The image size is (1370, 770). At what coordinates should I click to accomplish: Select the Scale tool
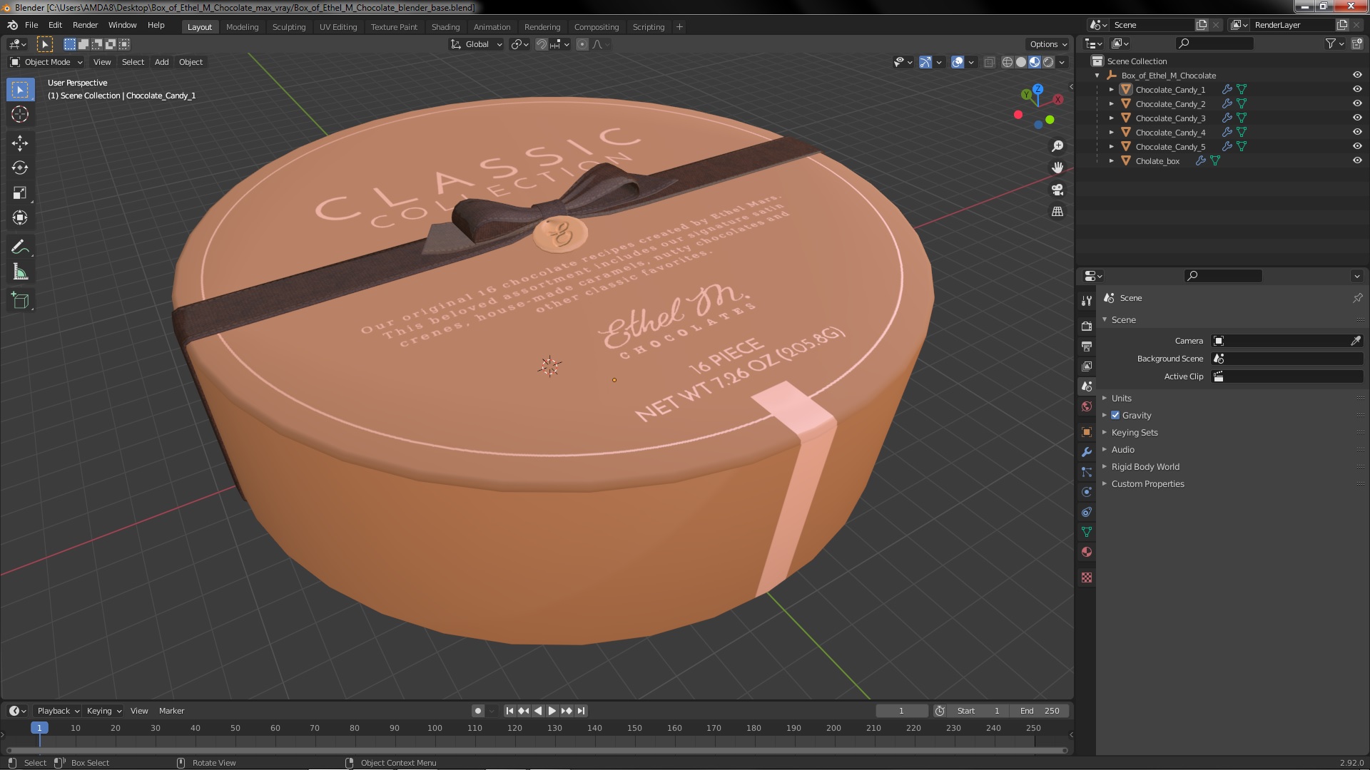coord(20,193)
